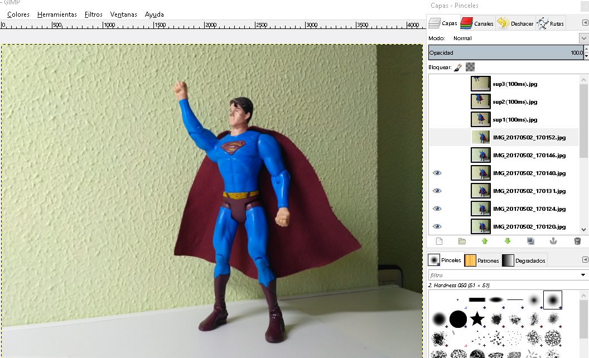Open the Capas panel configuration menu arrow

coord(585,23)
